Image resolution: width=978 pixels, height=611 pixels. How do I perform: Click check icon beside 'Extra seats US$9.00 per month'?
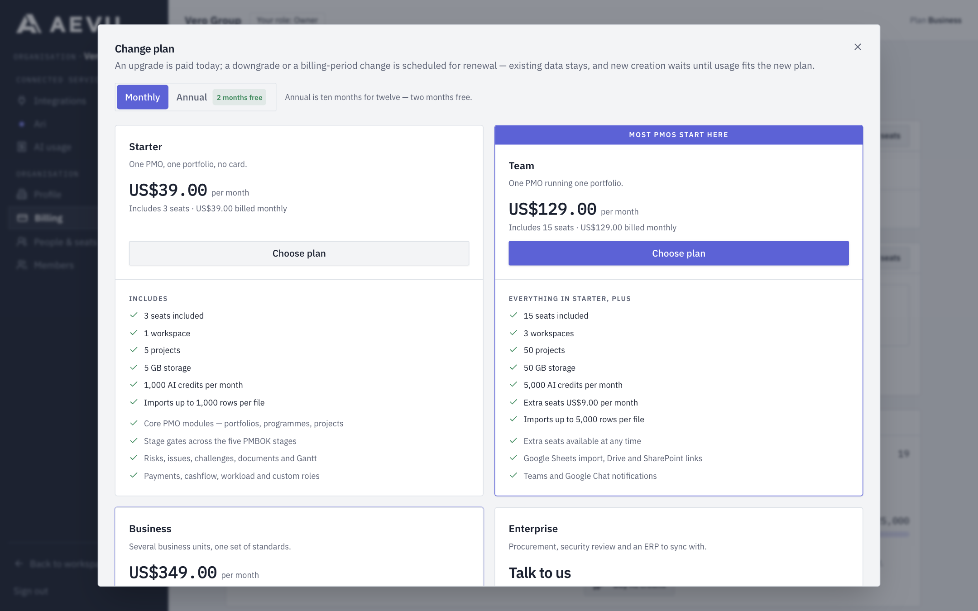tap(513, 402)
